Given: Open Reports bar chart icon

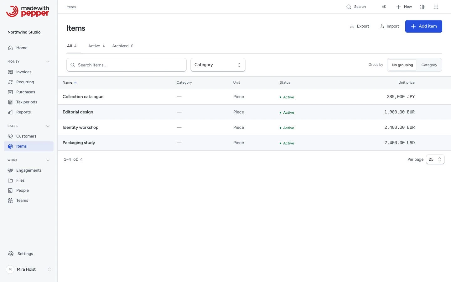Looking at the screenshot, I should (10, 112).
